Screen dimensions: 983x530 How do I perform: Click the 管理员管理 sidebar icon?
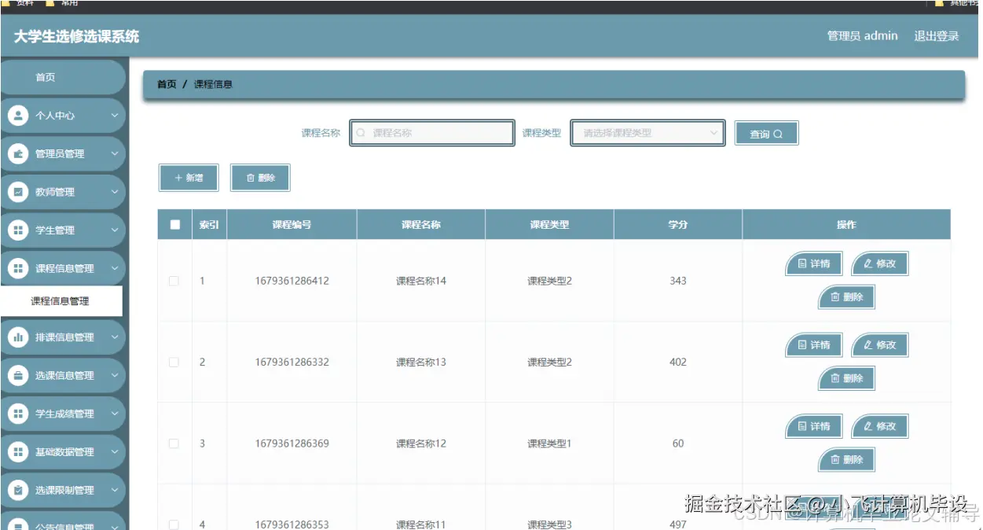[x=18, y=154]
